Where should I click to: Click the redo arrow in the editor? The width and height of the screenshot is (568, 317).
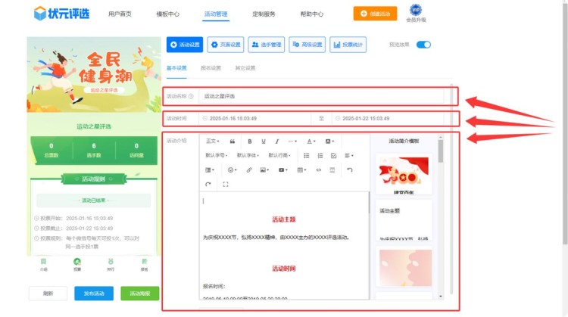(x=208, y=184)
